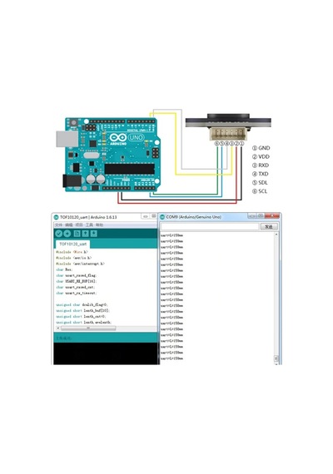Click the Arduino logo in the TOF10120_uart title bar
Image resolution: width=333 pixels, height=474 pixels.
click(56, 217)
